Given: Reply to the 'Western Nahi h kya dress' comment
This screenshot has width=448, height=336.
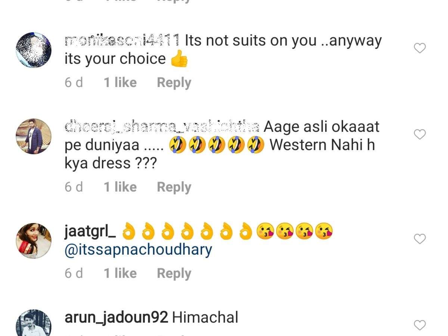Looking at the screenshot, I should pos(174,187).
